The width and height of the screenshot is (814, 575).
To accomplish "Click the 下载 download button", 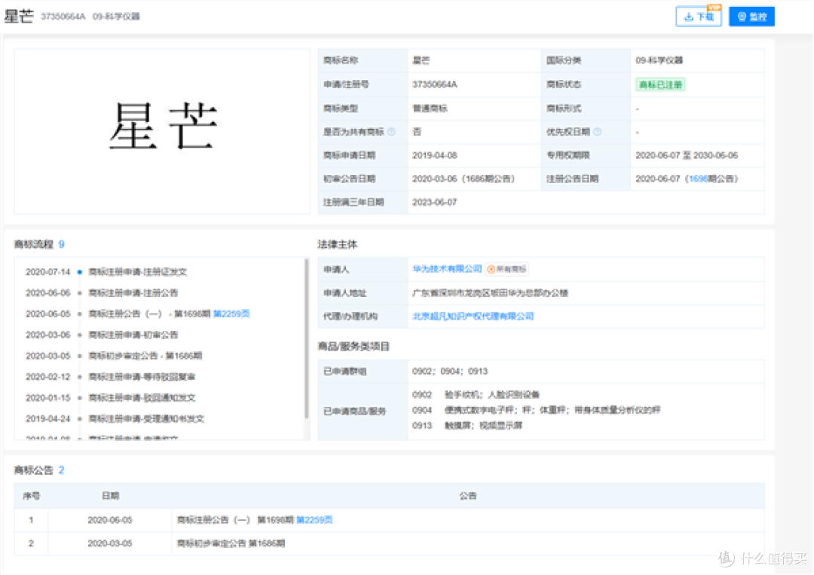I will [x=698, y=17].
